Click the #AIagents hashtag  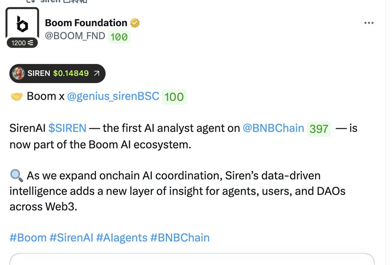point(122,238)
